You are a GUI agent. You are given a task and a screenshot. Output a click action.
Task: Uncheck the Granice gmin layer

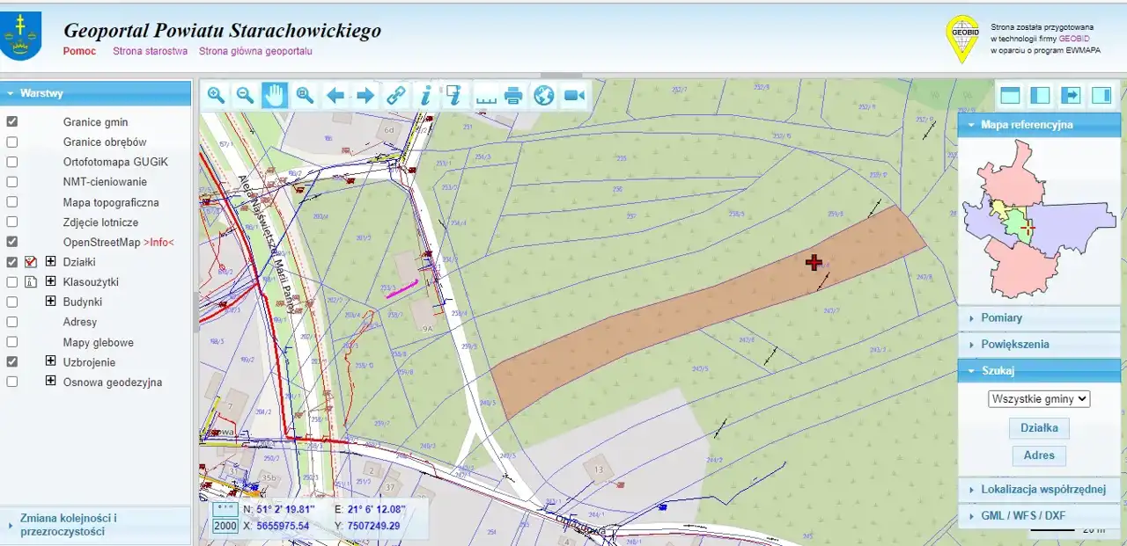(12, 121)
